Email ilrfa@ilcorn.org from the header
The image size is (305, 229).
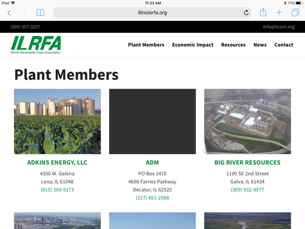[x=278, y=27]
